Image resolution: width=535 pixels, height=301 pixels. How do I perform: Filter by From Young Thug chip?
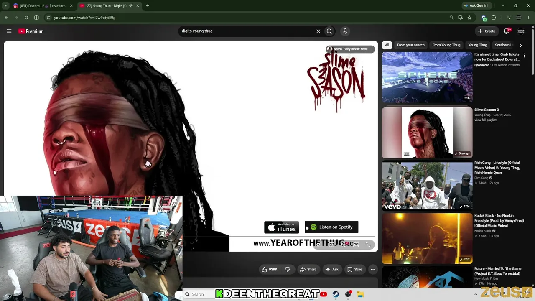coord(446,45)
